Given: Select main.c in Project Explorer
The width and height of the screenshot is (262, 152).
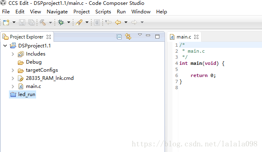Looking at the screenshot, I should [33, 86].
